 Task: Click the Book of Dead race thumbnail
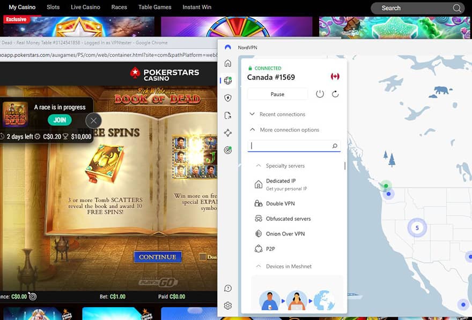point(15,115)
